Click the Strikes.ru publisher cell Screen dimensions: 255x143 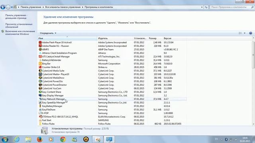pos(103,67)
